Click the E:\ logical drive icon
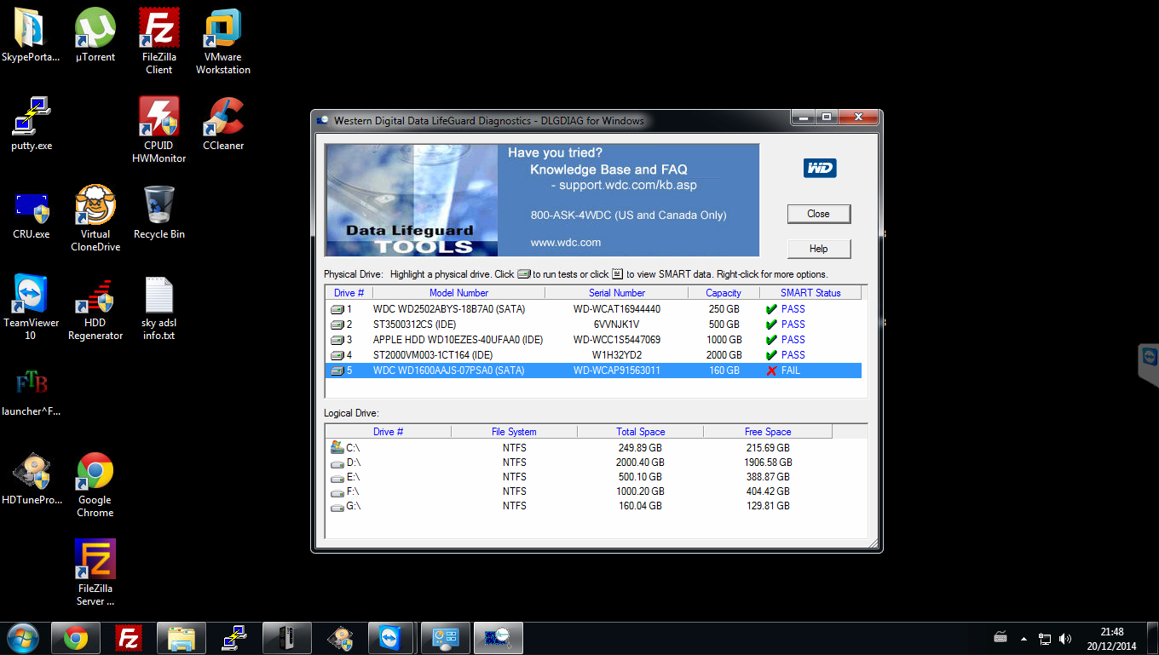Image resolution: width=1159 pixels, height=655 pixels. coord(337,477)
